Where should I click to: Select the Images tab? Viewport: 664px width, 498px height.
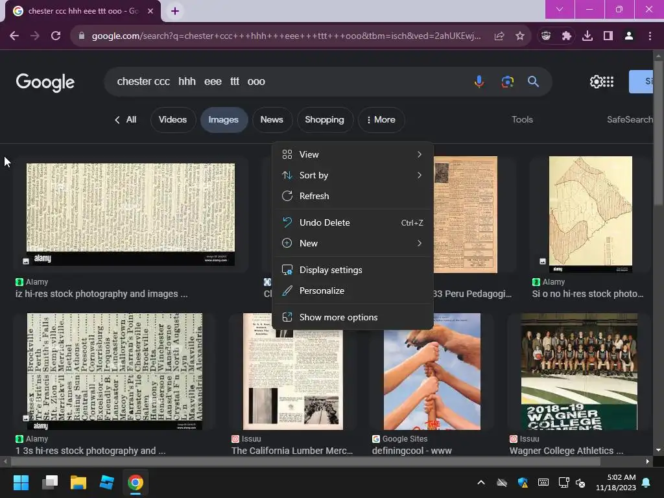tap(224, 120)
